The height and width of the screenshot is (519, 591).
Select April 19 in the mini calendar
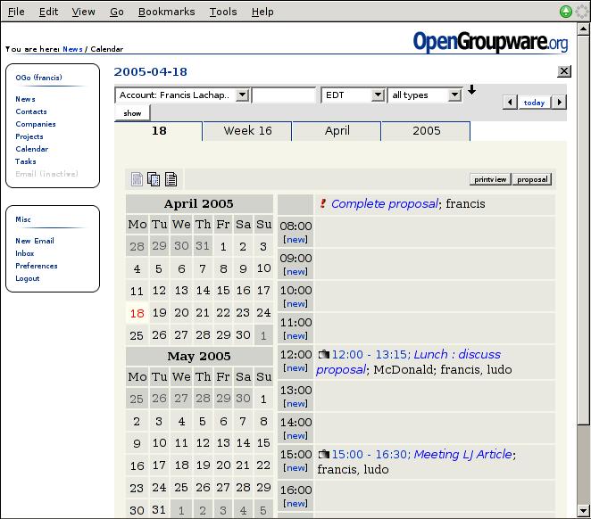[x=159, y=313]
